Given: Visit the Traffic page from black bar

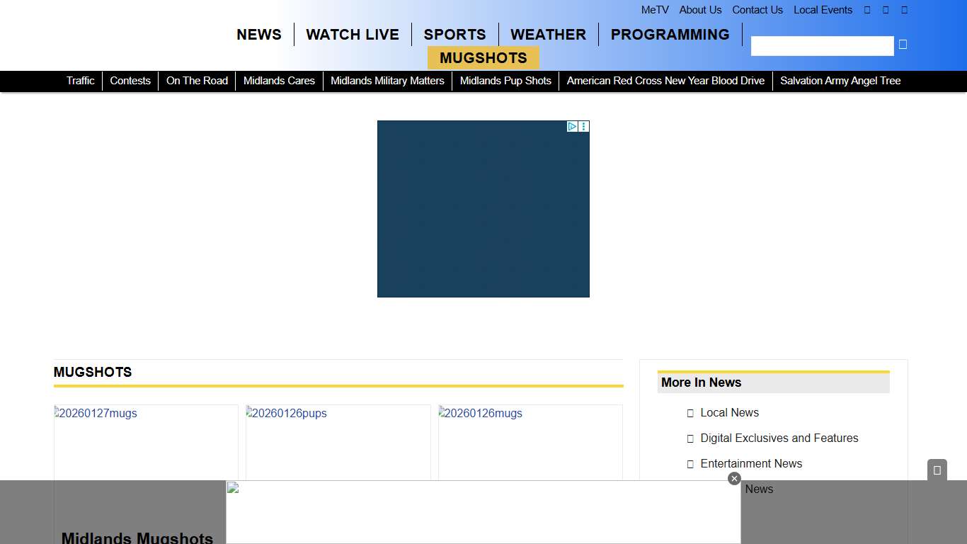Looking at the screenshot, I should pyautogui.click(x=80, y=81).
